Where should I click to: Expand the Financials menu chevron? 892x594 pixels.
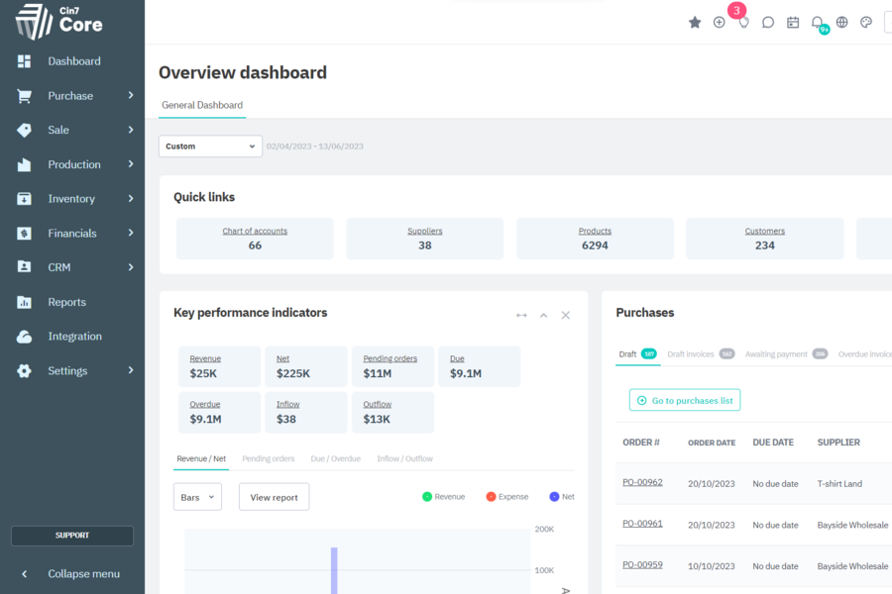(x=131, y=233)
